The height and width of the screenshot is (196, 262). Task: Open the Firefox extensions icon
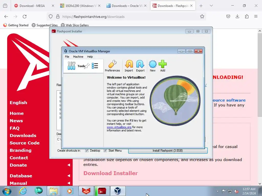coord(247,16)
